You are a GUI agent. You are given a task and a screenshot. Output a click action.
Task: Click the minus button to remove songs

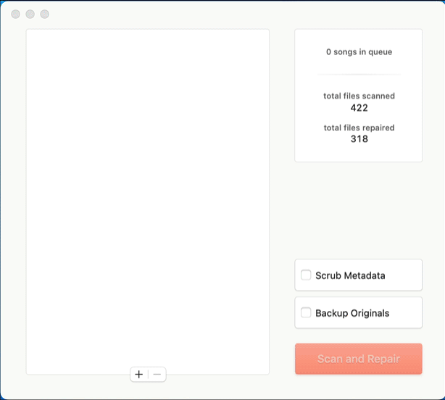click(x=157, y=374)
